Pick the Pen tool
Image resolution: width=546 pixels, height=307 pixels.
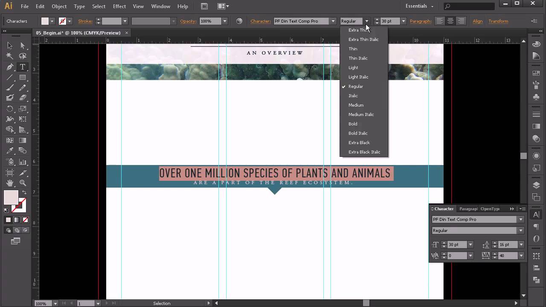[x=10, y=67]
